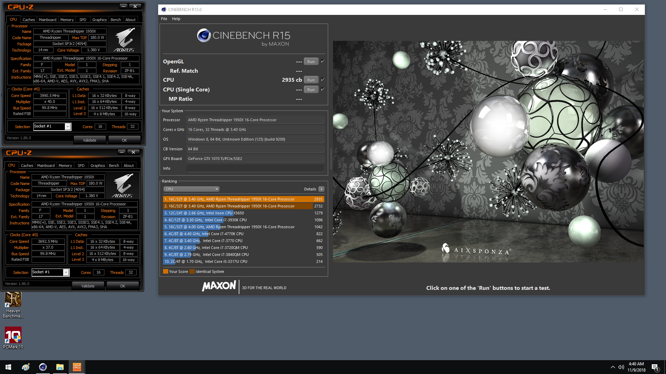
Task: Select i5-3317U ranking entry
Action: [x=244, y=261]
